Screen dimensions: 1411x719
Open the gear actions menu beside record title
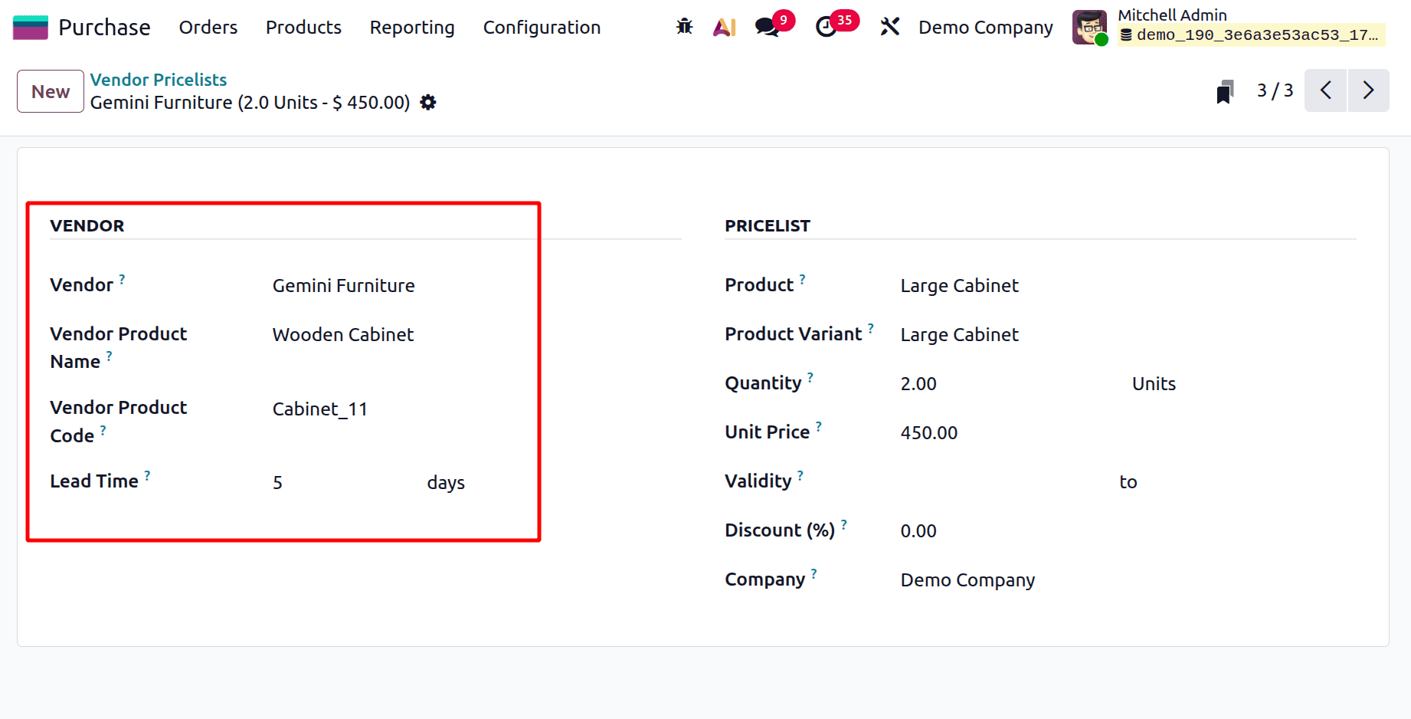428,102
